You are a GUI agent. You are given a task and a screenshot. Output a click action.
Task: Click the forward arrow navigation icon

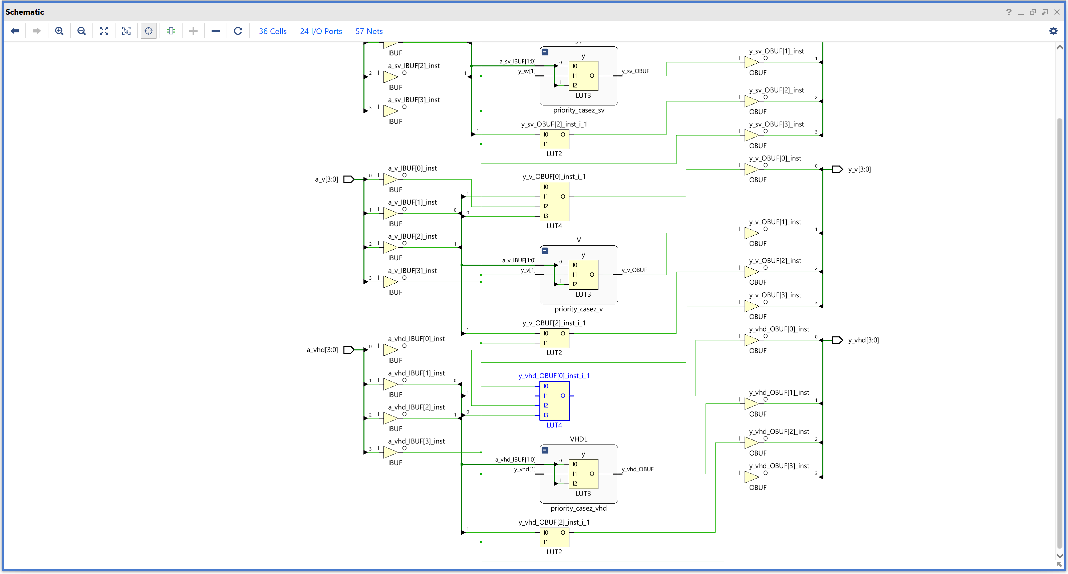[36, 31]
